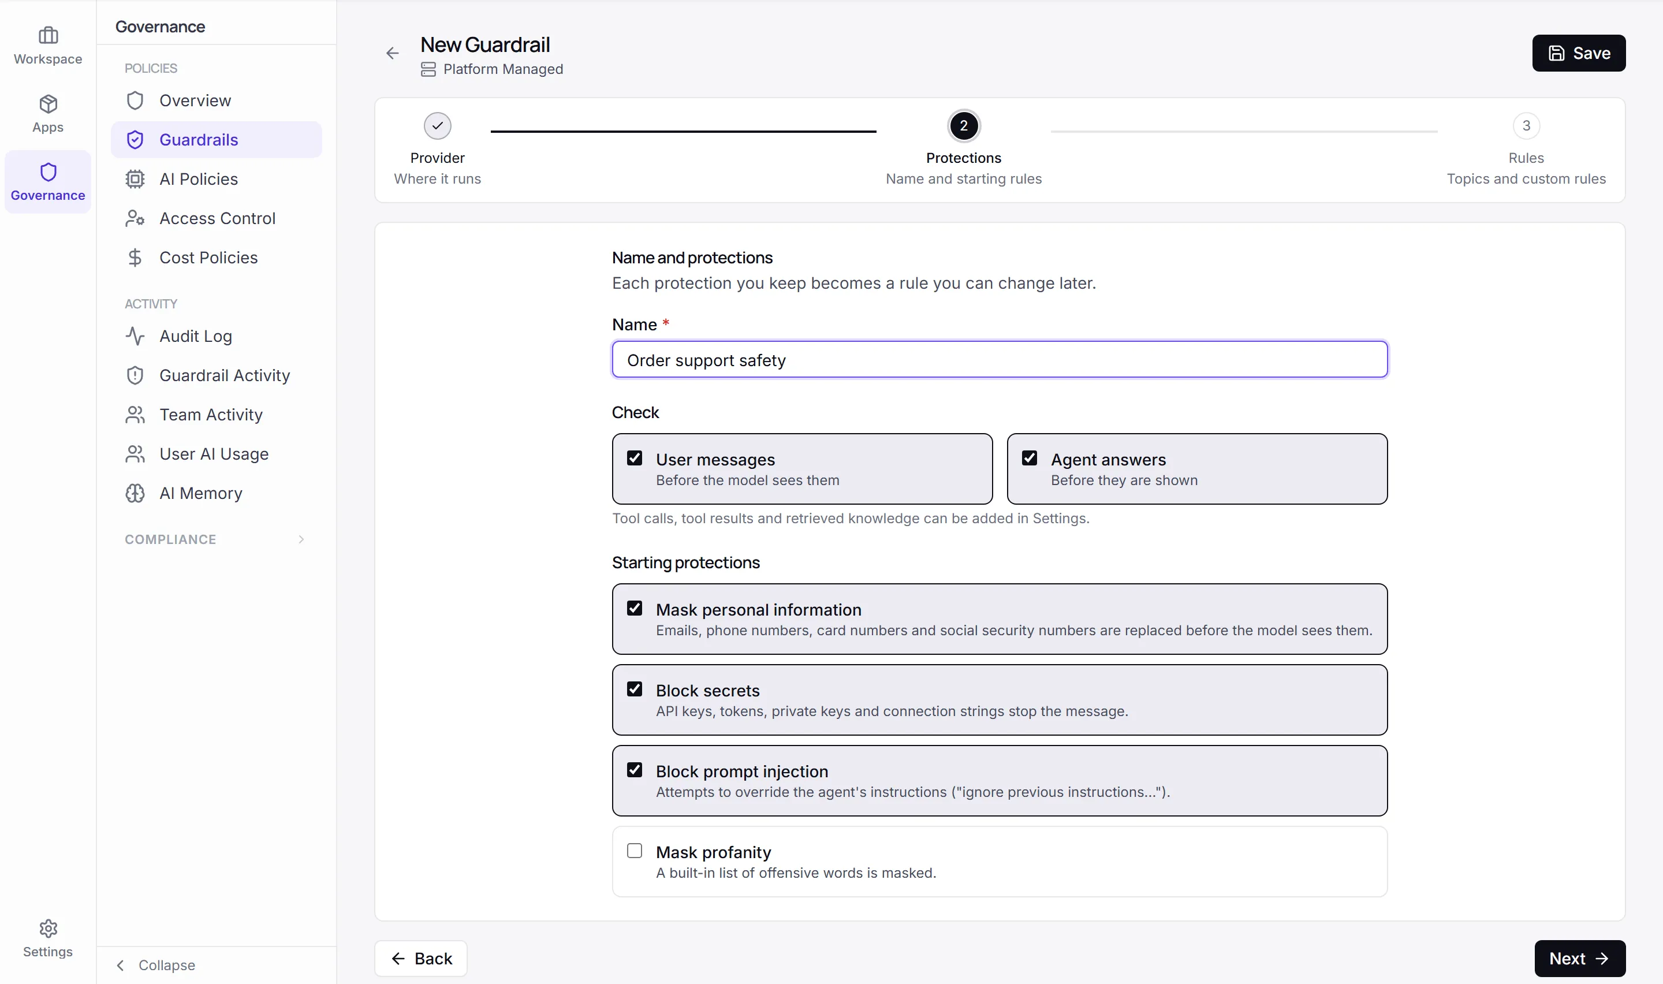Open the Cost Policies menu item
Viewport: 1663px width, 984px height.
(x=216, y=258)
